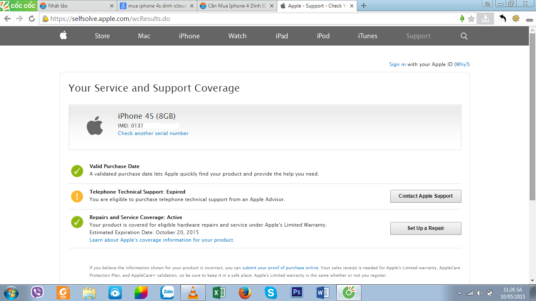Open Store in Apple navigation

coord(102,36)
